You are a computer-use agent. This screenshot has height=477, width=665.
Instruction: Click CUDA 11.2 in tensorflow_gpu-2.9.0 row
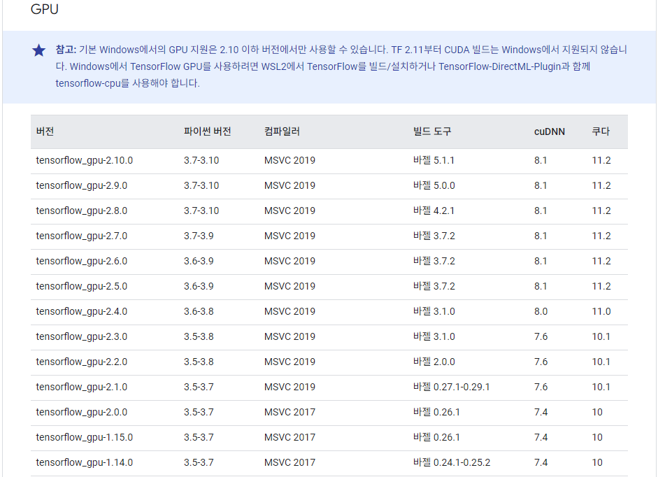click(x=601, y=185)
